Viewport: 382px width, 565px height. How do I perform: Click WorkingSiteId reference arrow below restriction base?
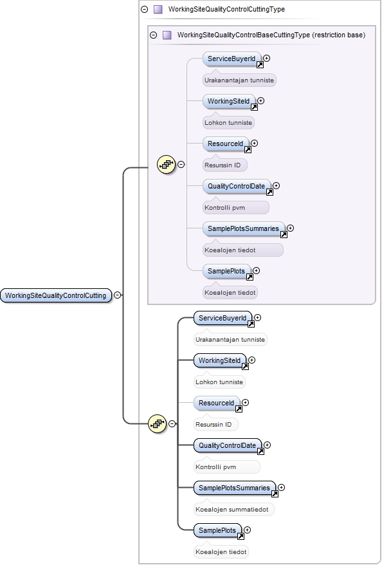[245, 367]
